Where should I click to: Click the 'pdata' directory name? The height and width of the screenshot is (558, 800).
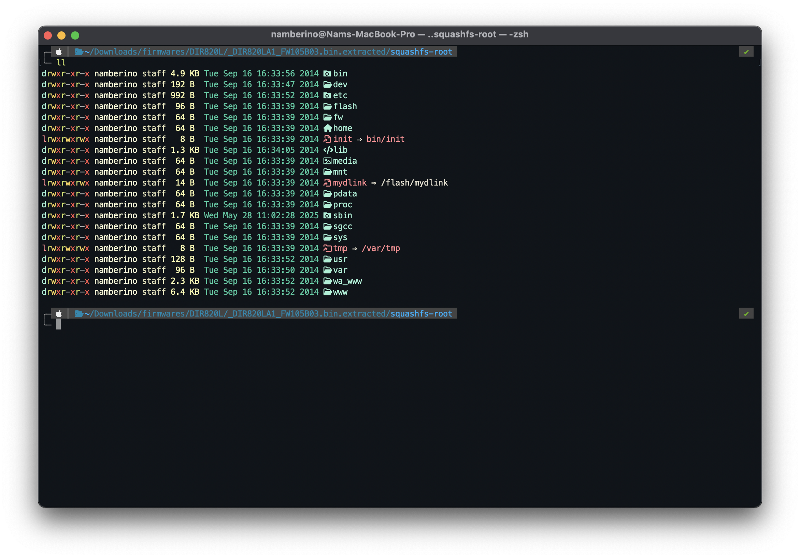(x=345, y=194)
